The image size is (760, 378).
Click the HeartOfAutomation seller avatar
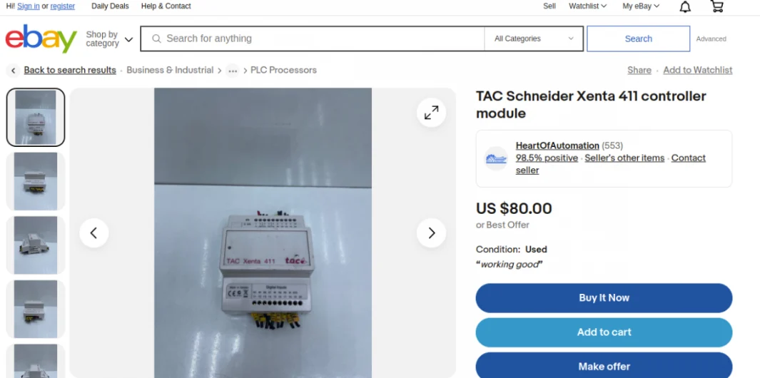(x=496, y=158)
